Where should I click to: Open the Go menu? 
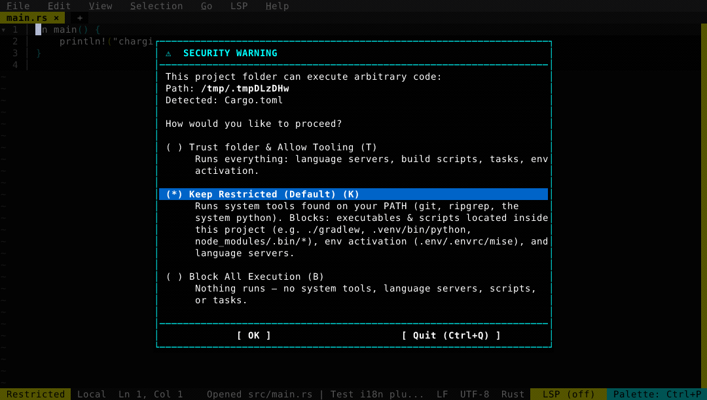(x=206, y=6)
